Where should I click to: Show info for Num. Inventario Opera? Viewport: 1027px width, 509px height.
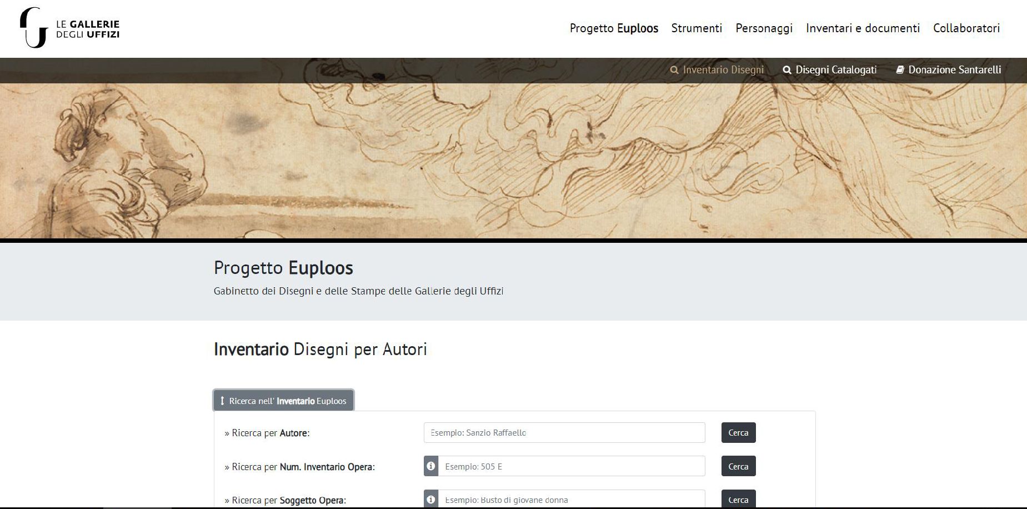click(x=431, y=466)
